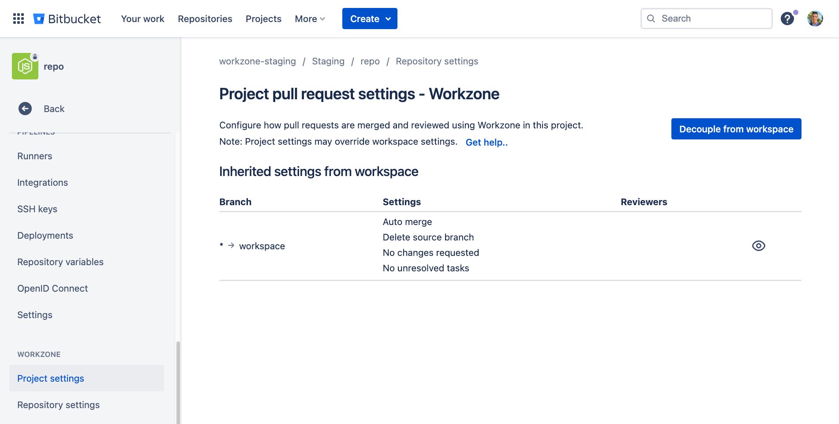Click inside the Search field
The image size is (839, 424).
pyautogui.click(x=706, y=19)
